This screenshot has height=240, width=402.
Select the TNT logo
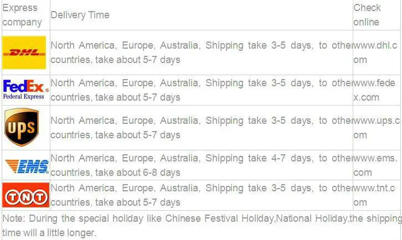pyautogui.click(x=25, y=195)
